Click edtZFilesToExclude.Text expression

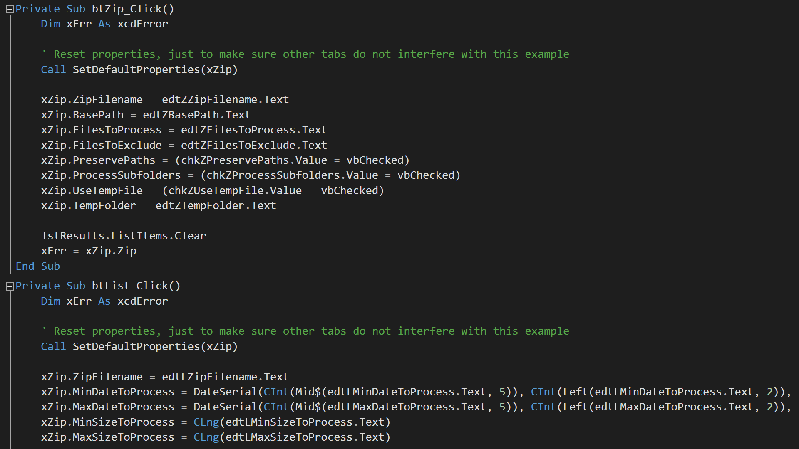tap(254, 145)
